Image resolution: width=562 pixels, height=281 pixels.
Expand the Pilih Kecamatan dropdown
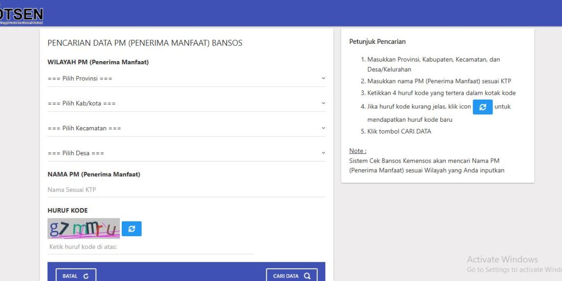(186, 128)
